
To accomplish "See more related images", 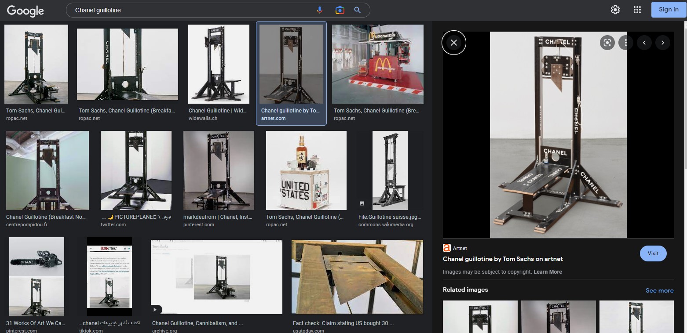I will (659, 290).
